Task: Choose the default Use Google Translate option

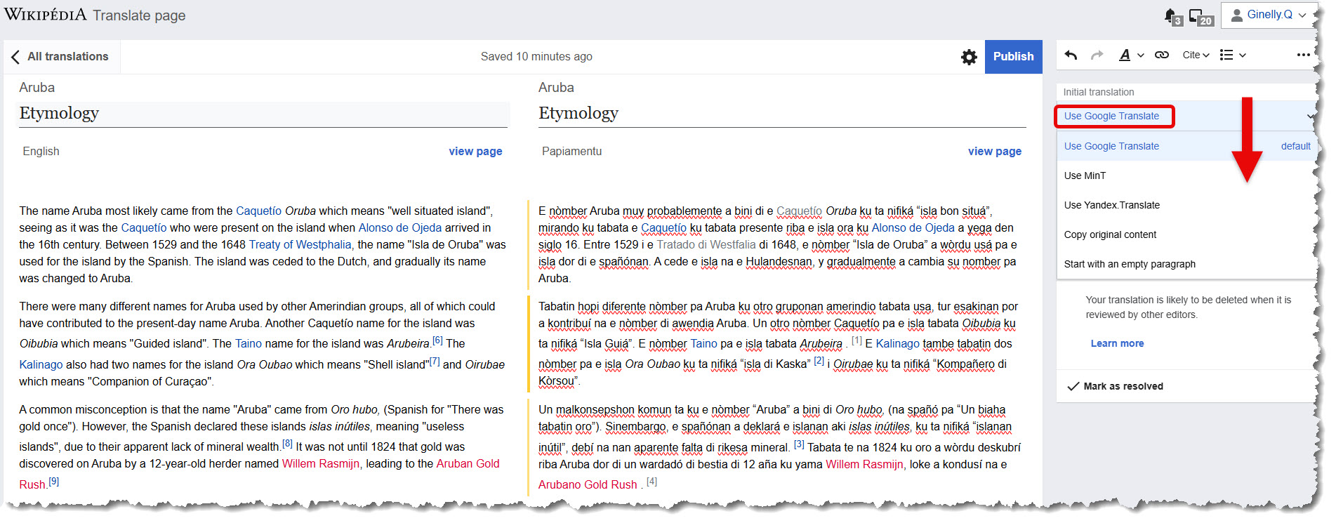Action: click(1186, 146)
